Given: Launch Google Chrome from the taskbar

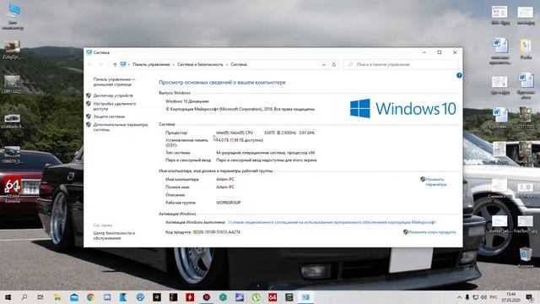Looking at the screenshot, I should tap(90, 297).
